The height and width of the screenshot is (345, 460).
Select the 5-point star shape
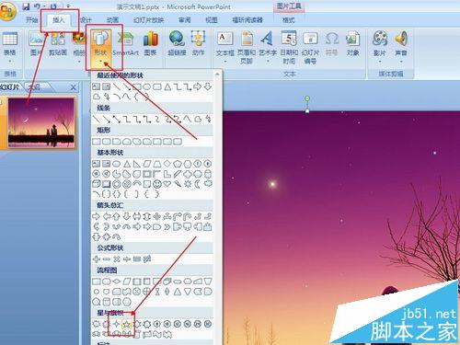point(127,324)
